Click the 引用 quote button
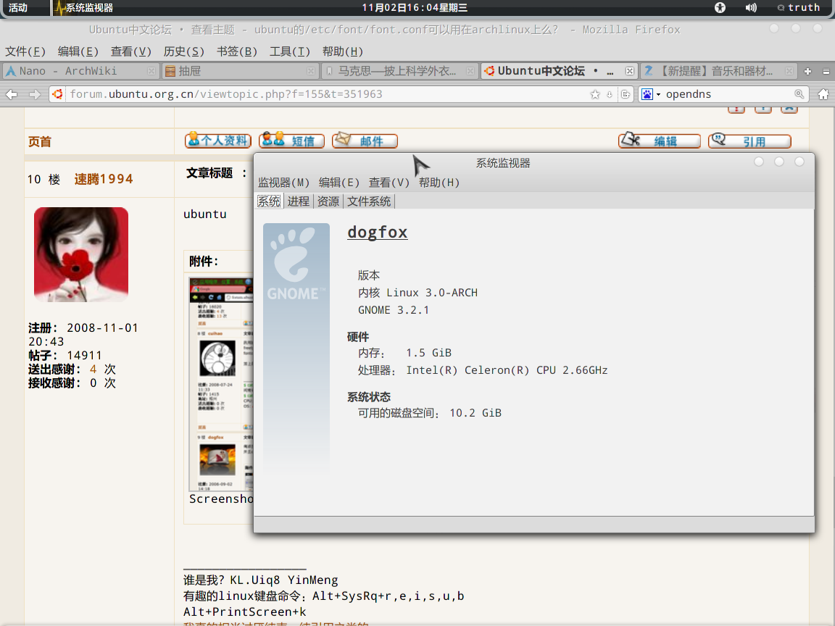This screenshot has height=626, width=835. coord(749,141)
